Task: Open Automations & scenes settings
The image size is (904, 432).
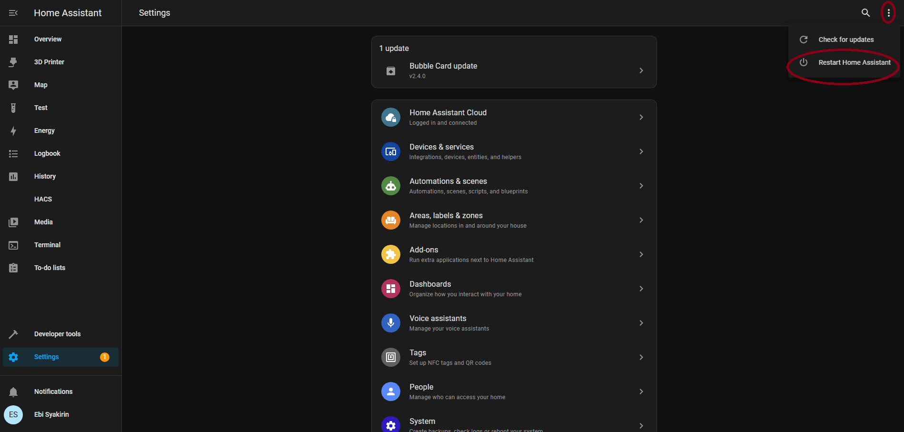Action: [x=448, y=181]
